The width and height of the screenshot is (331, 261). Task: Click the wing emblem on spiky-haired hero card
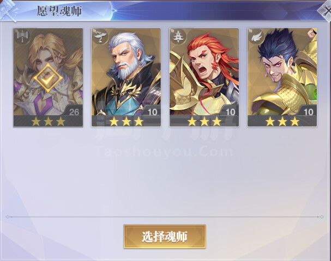[x=256, y=36]
